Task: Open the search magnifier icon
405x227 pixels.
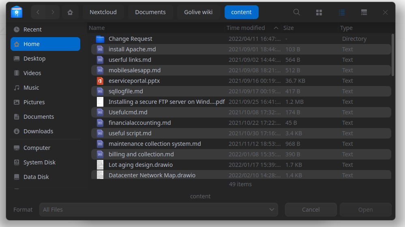Action: pos(296,12)
